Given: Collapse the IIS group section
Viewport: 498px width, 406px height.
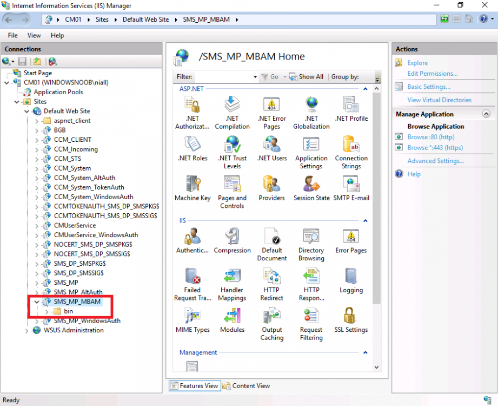Looking at the screenshot, I should tap(365, 221).
